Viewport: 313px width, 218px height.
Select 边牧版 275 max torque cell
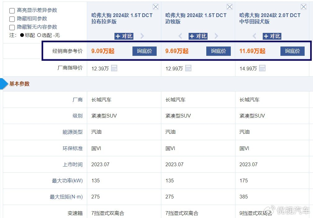(x=169, y=197)
